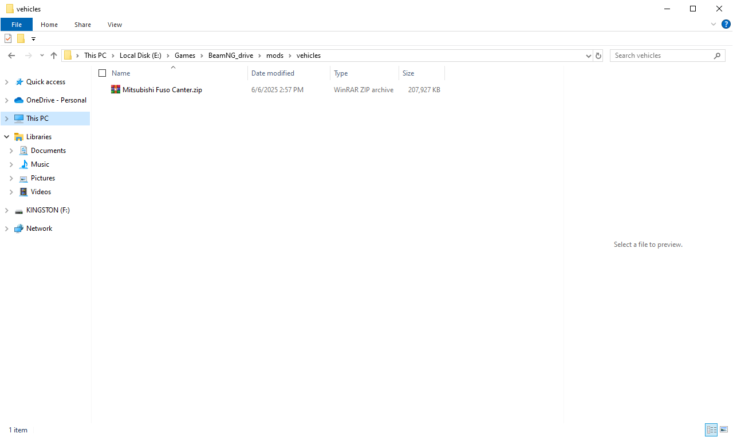Select Quick access in navigation pane

click(46, 82)
